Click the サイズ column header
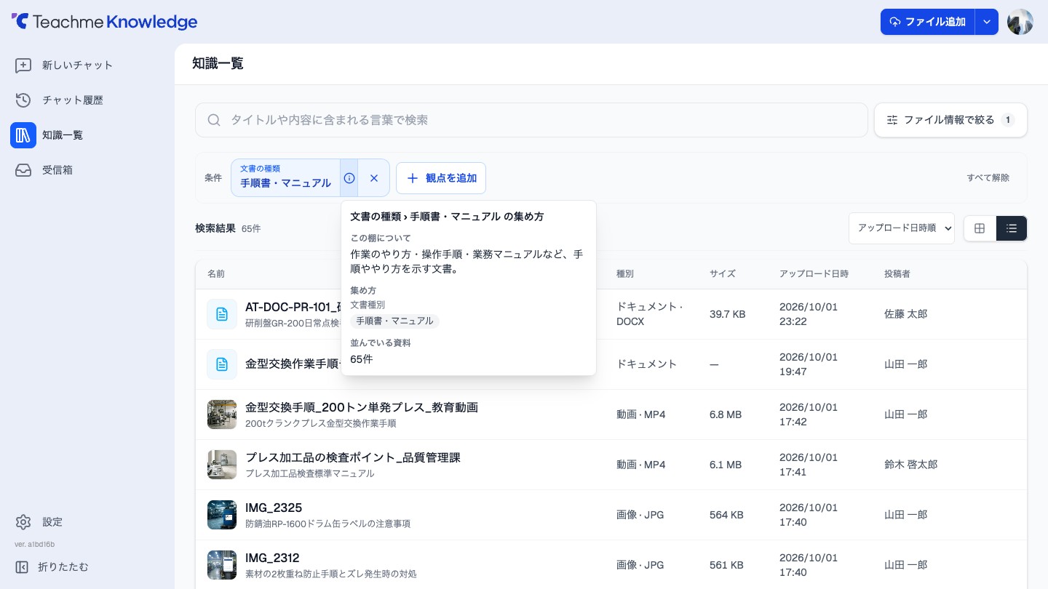Screen dimensions: 1048x589 (x=723, y=274)
